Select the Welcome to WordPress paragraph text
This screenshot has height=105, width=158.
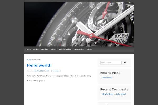pyautogui.click(x=59, y=76)
